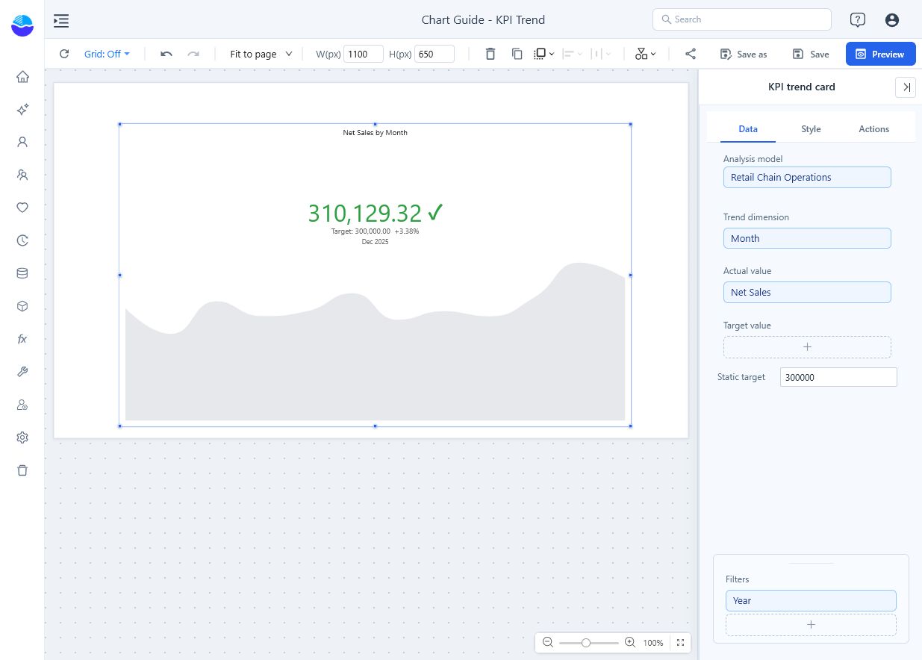The image size is (922, 660).
Task: Collapse the KPI trend card panel
Action: [906, 87]
